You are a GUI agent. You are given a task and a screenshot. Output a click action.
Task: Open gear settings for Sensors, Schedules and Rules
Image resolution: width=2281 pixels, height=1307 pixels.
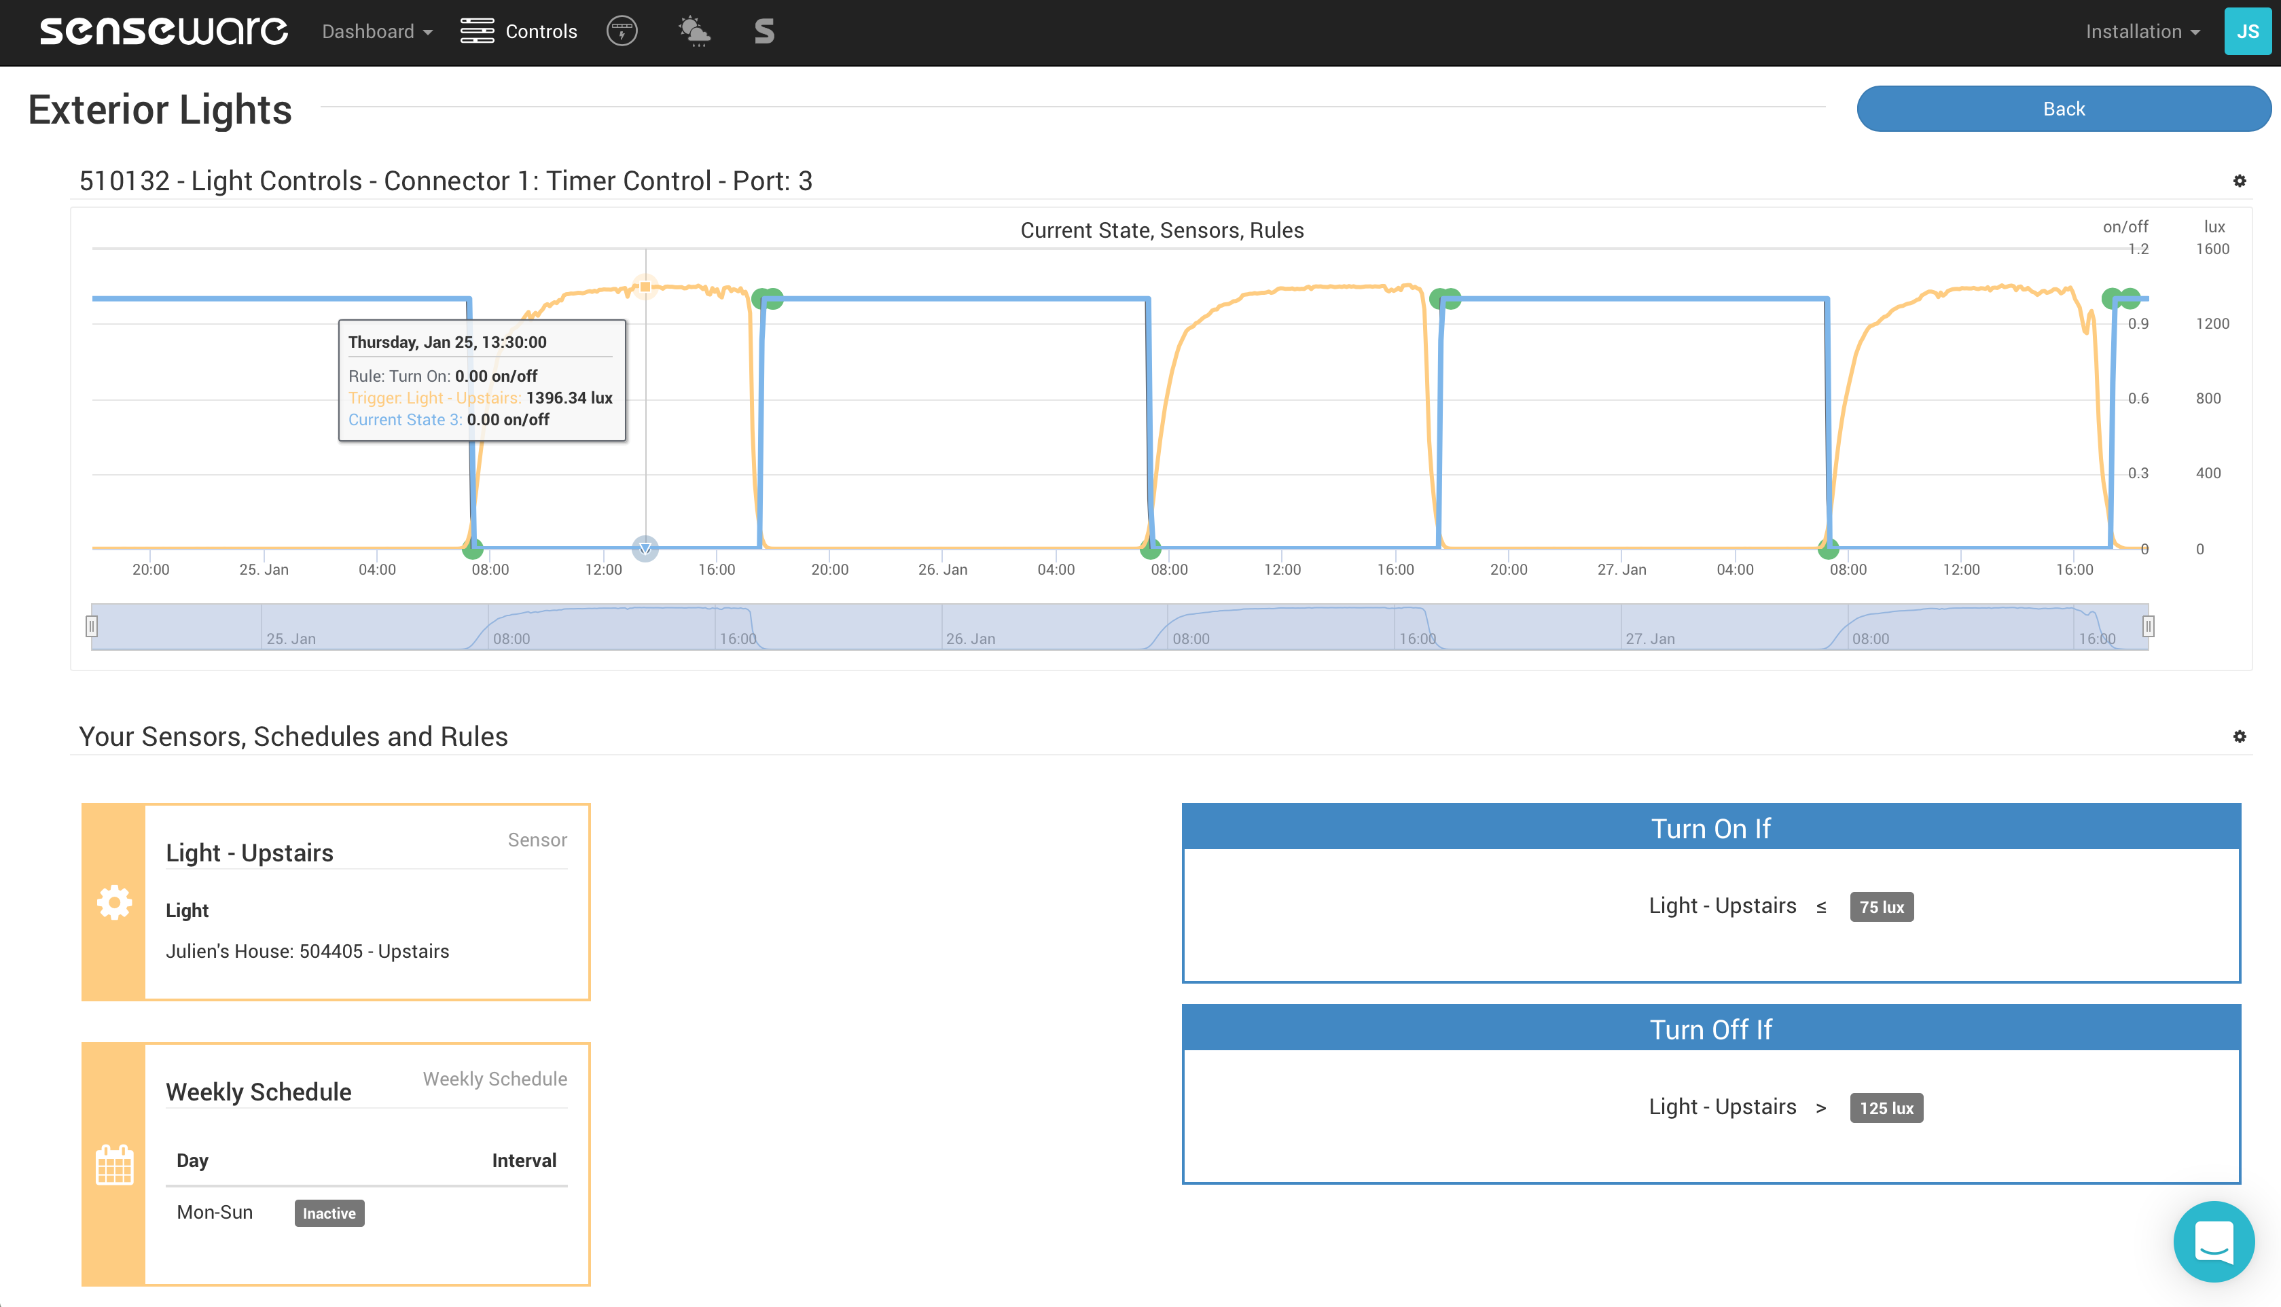(x=2240, y=737)
